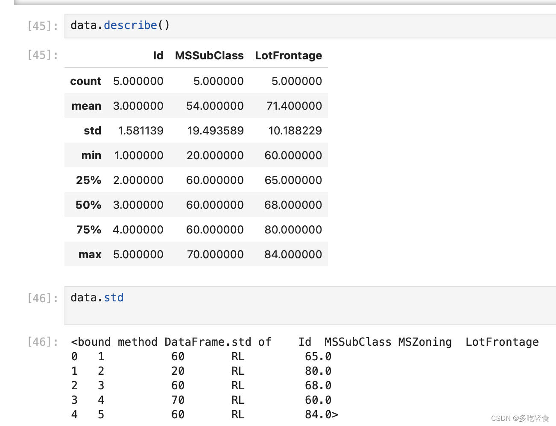Viewport: 556px width, 426px height.
Task: Select the 25% row label
Action: [x=89, y=180]
